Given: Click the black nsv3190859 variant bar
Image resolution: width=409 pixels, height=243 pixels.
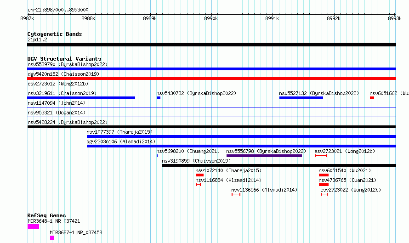Looking at the screenshot, I should pyautogui.click(x=279, y=165).
